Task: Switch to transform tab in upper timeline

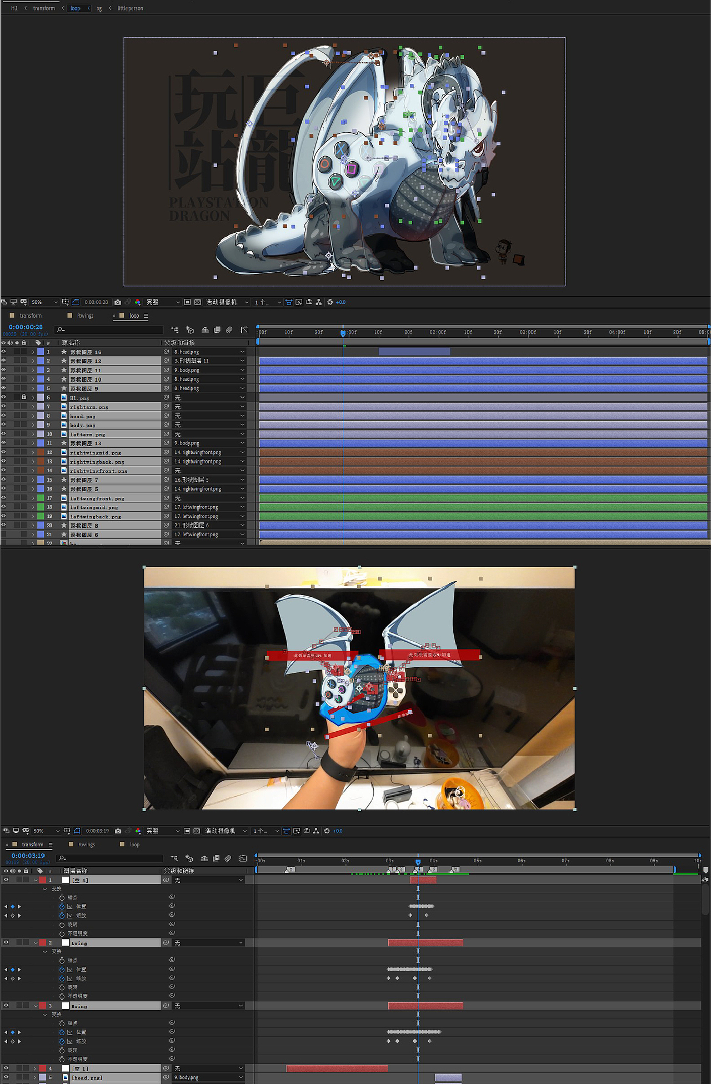Action: click(31, 316)
